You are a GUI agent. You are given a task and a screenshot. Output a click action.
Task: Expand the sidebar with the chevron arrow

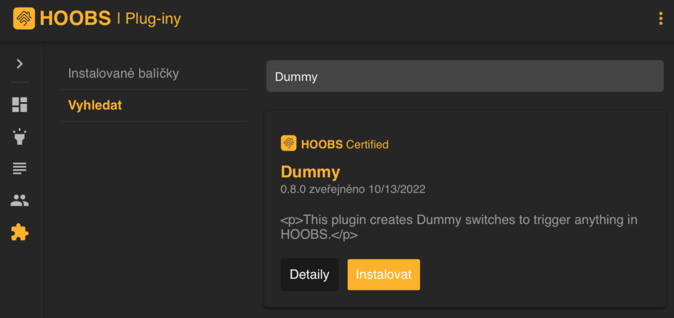coord(20,64)
